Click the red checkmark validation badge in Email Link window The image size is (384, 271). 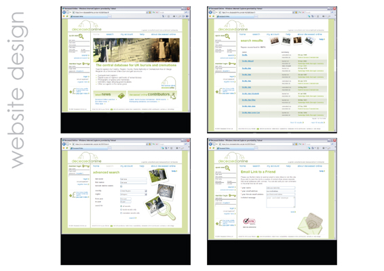[249, 222]
